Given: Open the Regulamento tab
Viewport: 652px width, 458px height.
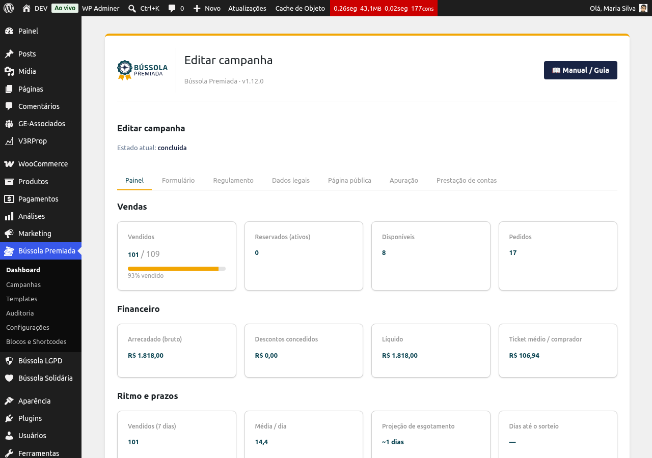Looking at the screenshot, I should [x=233, y=181].
